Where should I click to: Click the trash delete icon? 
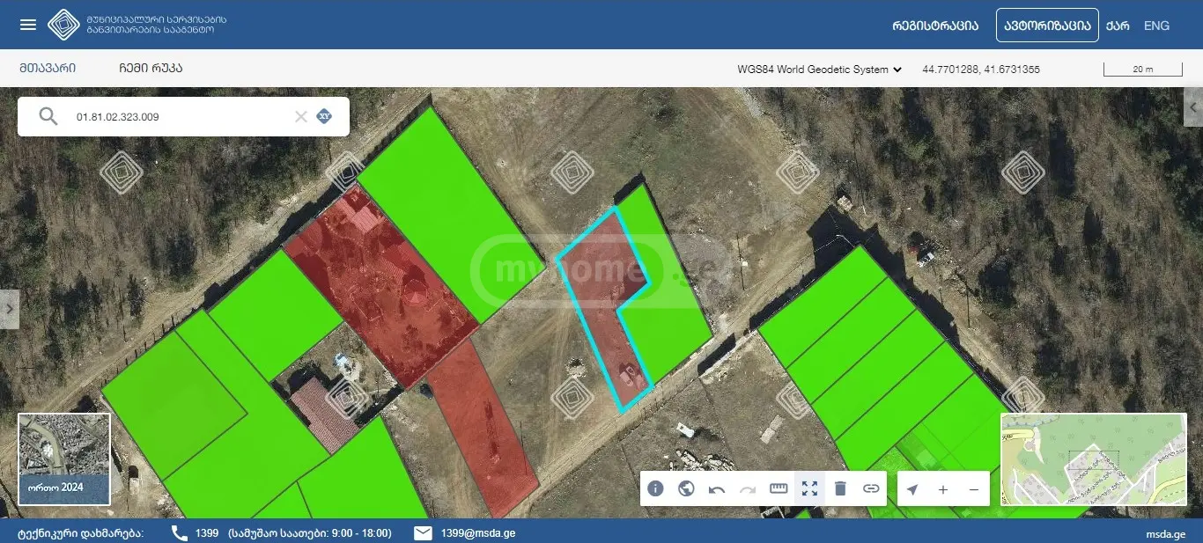[840, 488]
